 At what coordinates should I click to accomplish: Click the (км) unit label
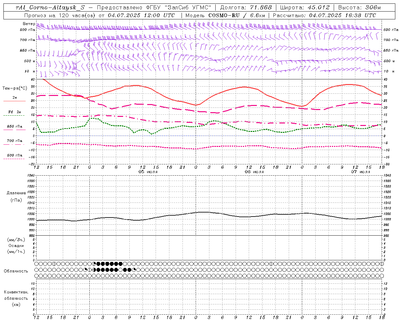16,304
